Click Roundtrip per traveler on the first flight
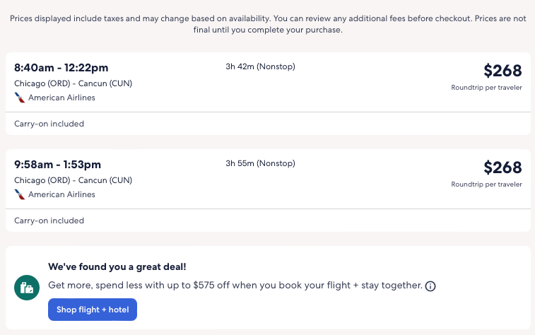Viewport: 535px width, 335px height. point(486,88)
